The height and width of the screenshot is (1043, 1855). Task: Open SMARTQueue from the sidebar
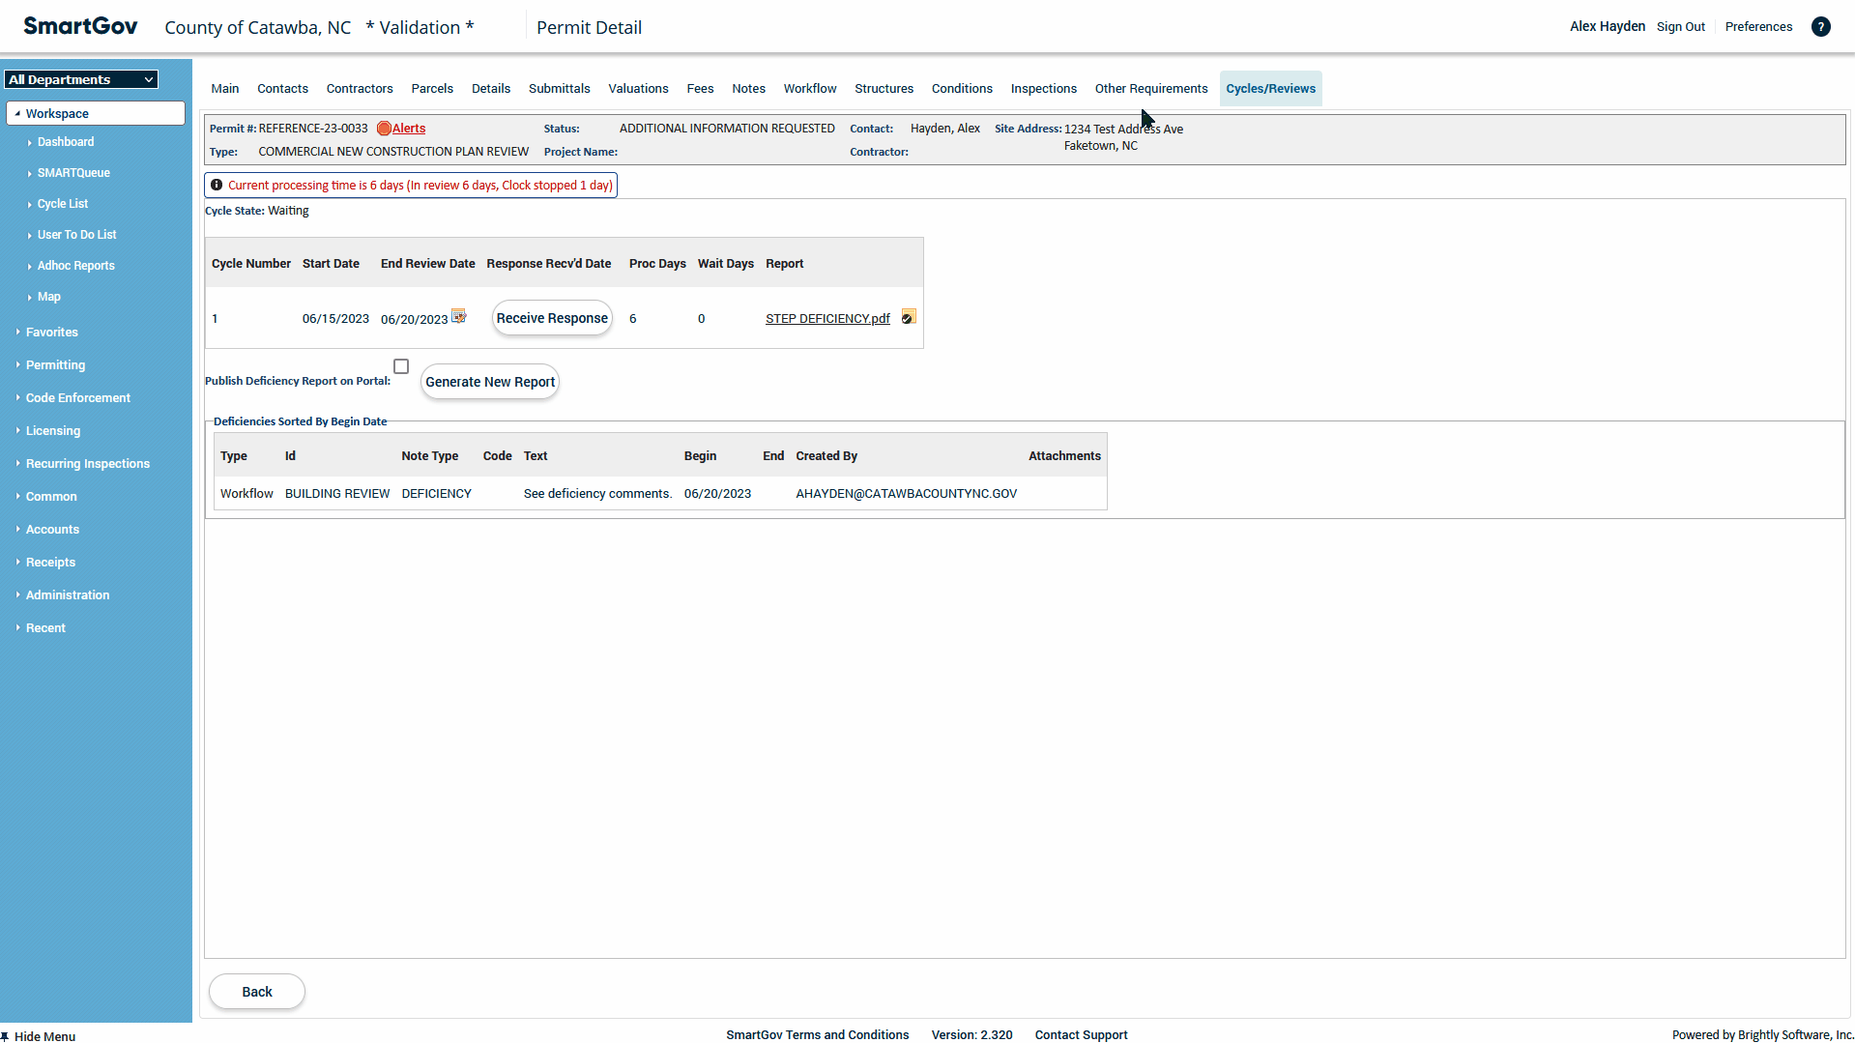pos(73,173)
